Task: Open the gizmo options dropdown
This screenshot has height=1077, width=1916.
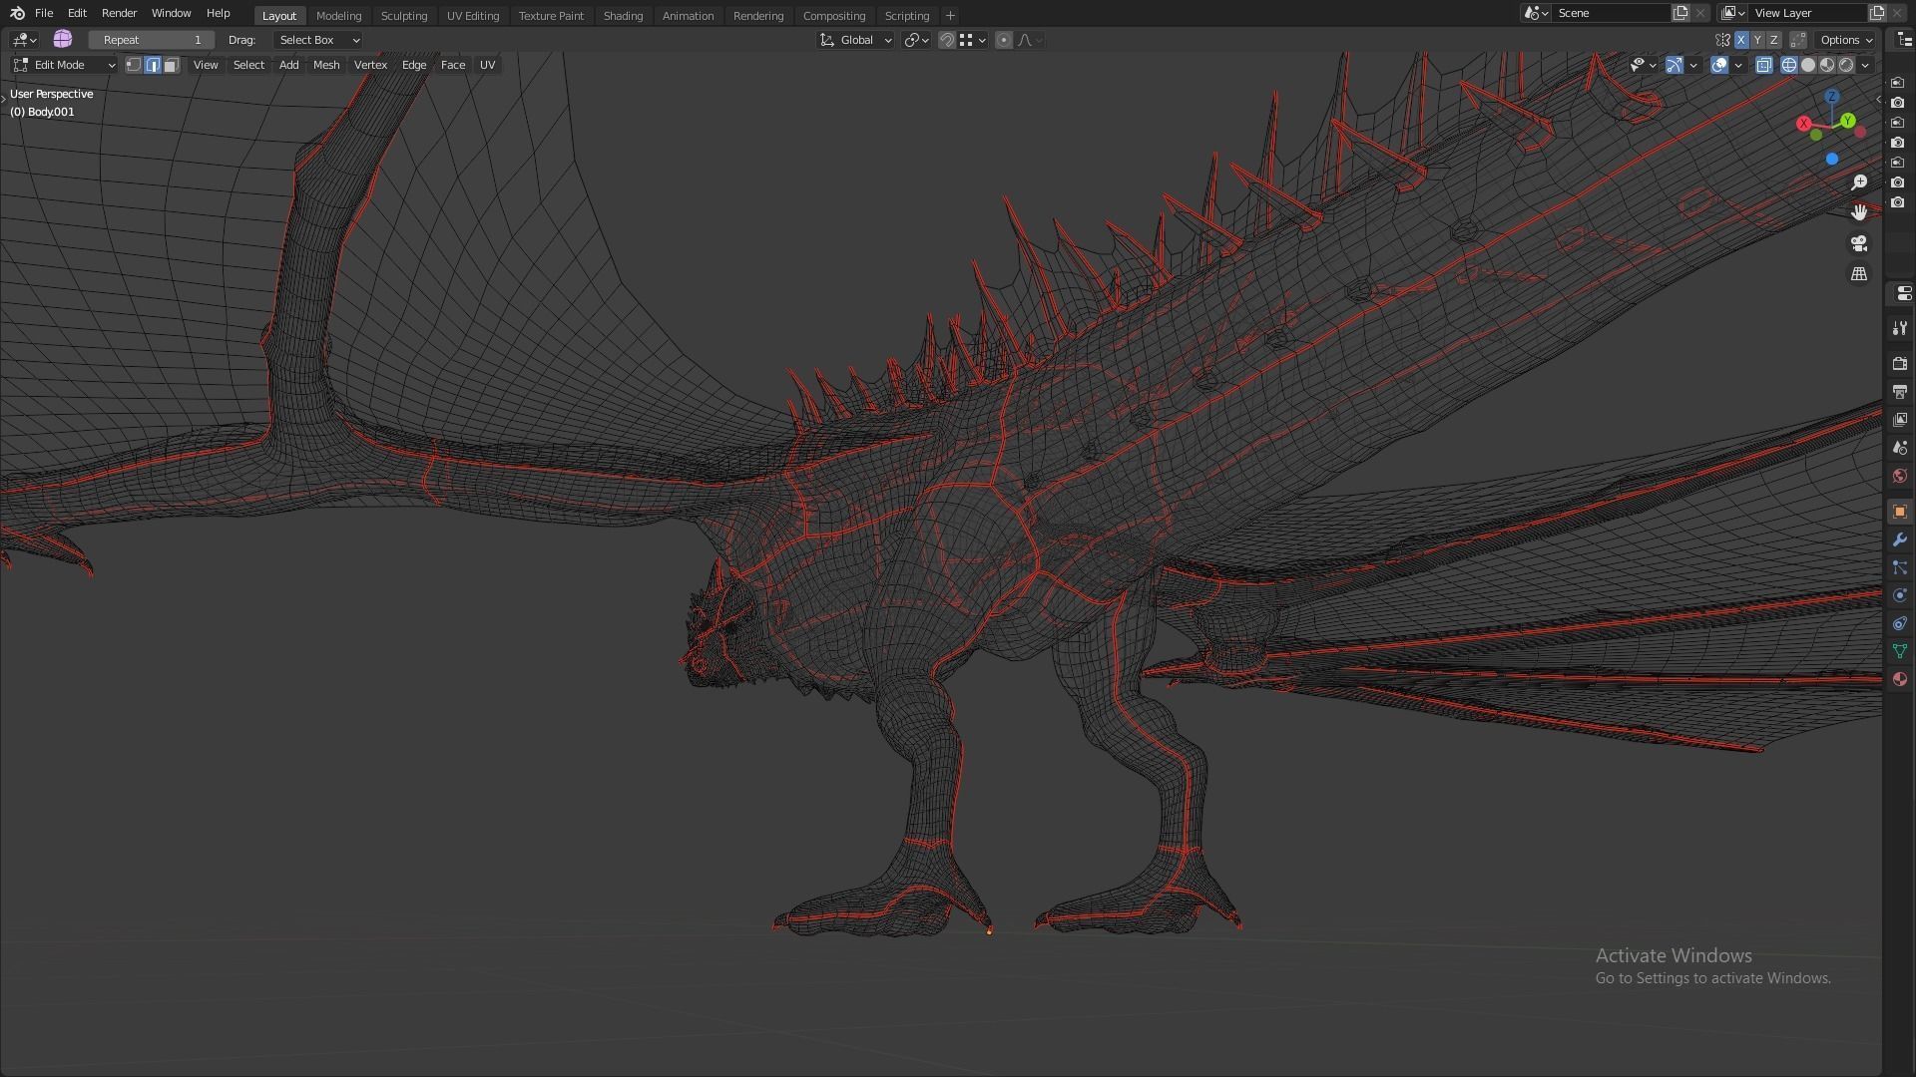Action: tap(1693, 65)
